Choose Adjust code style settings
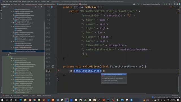181x102 pixels. click(114, 80)
